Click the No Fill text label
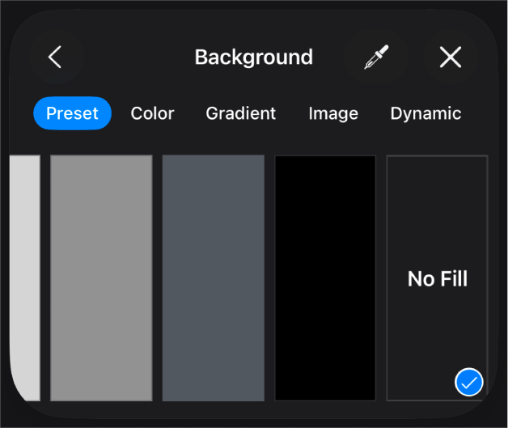The image size is (508, 428). click(x=438, y=279)
